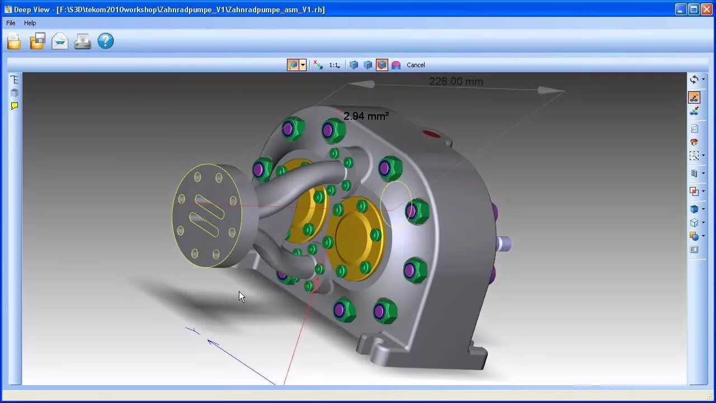Click the square-and-sphere shapes icon
716x403 pixels.
click(694, 236)
